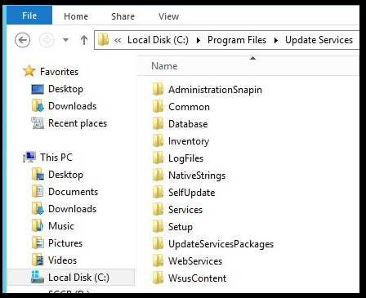Select Update Services breadcrumb
Screen dimensions: 366x298
[x=319, y=40]
